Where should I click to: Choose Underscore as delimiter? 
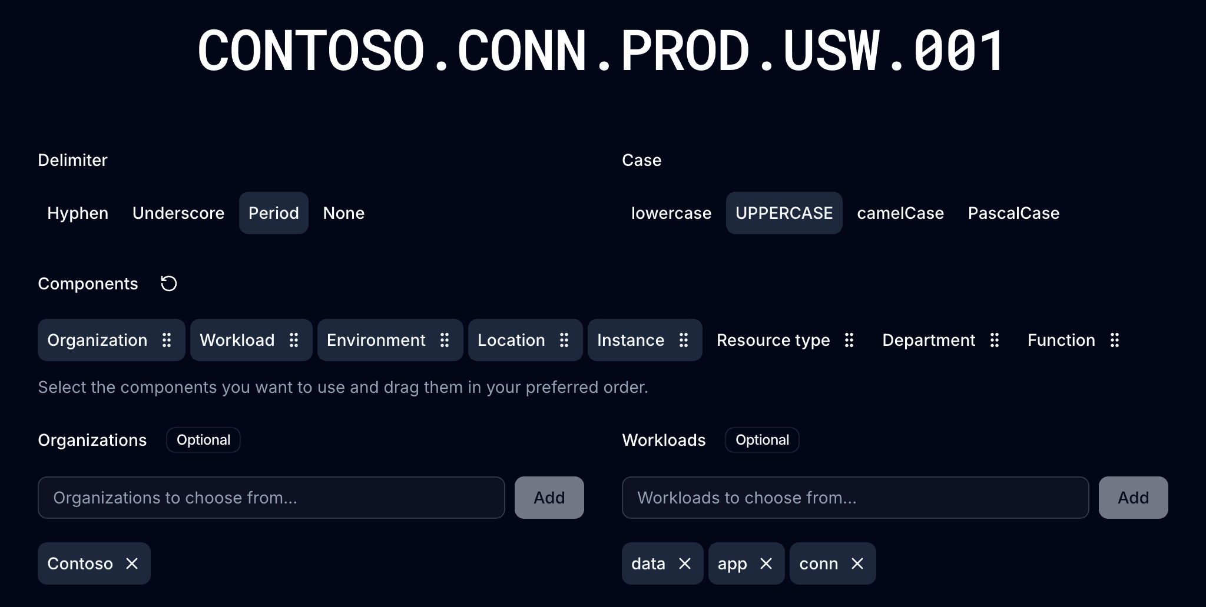pos(178,213)
